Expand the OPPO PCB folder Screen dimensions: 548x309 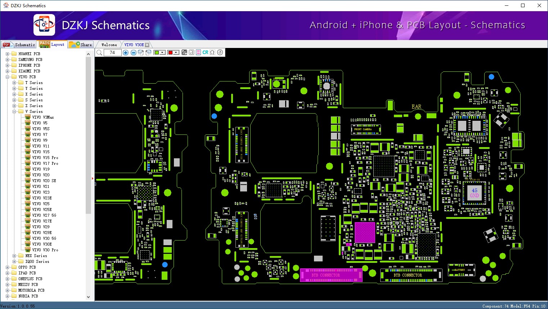[x=7, y=267]
